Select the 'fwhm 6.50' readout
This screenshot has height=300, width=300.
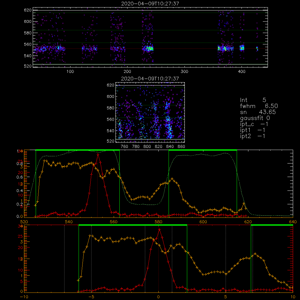click(x=259, y=106)
